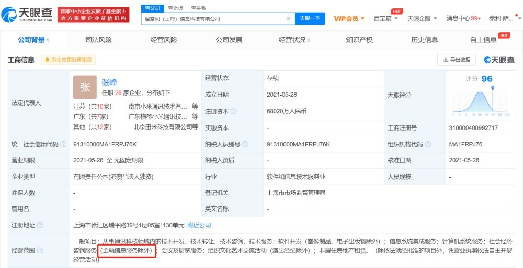
Task: Select the 经营状况 tab
Action: [294, 40]
